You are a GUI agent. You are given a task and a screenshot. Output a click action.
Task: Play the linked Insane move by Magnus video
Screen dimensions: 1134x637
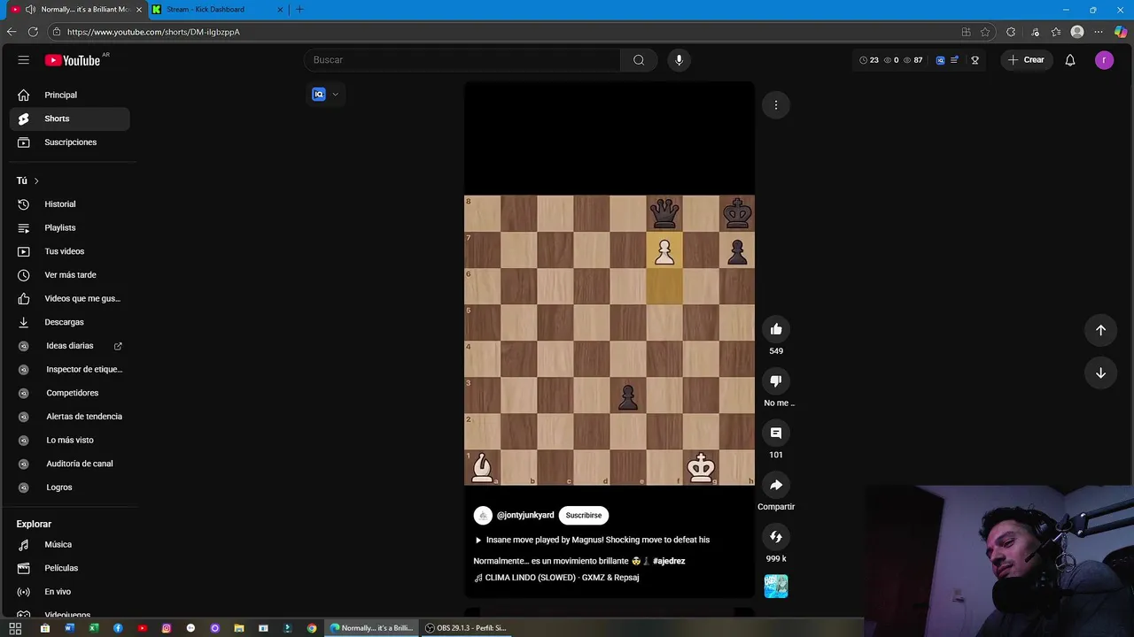pos(592,540)
